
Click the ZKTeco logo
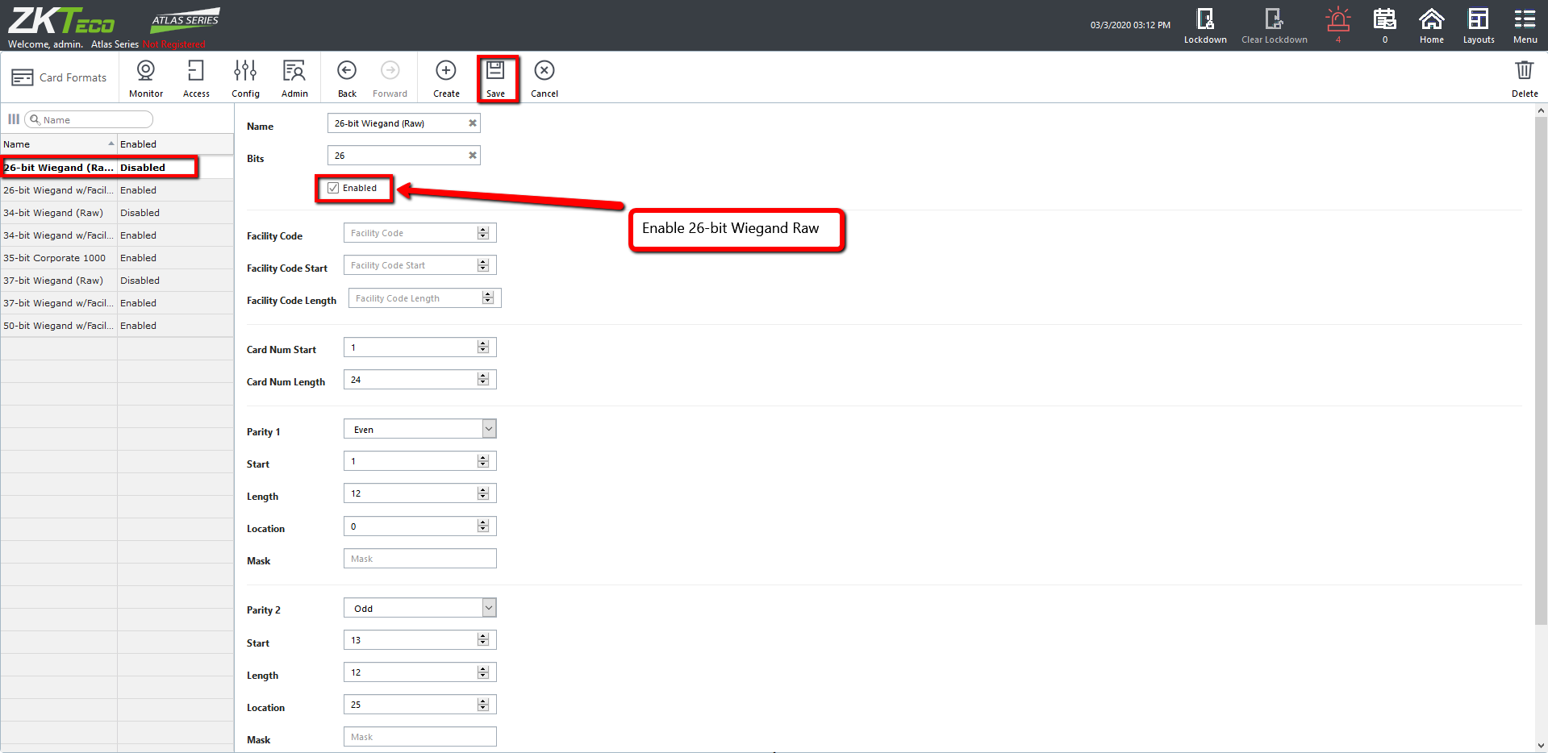point(61,20)
